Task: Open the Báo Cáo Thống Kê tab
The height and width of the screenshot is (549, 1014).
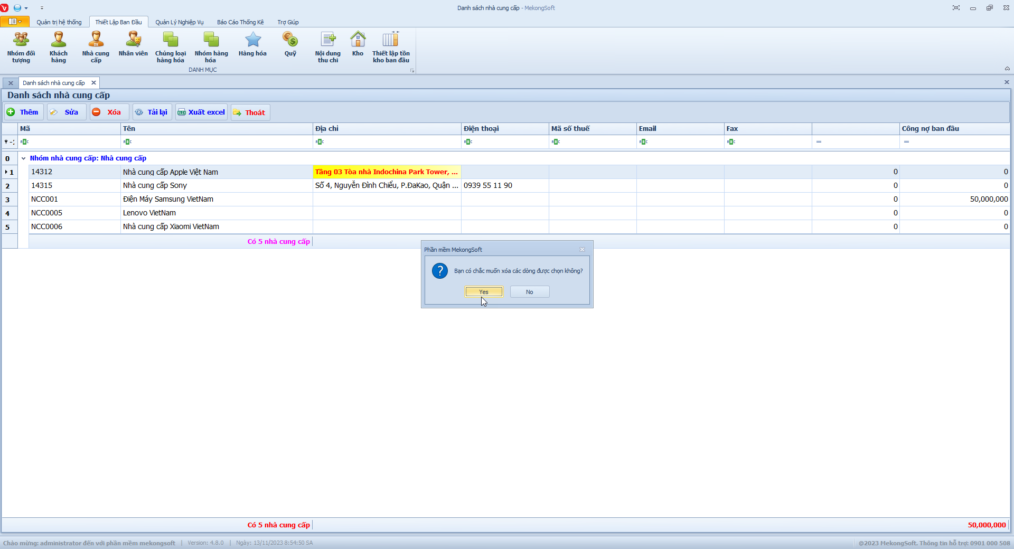Action: (240, 22)
